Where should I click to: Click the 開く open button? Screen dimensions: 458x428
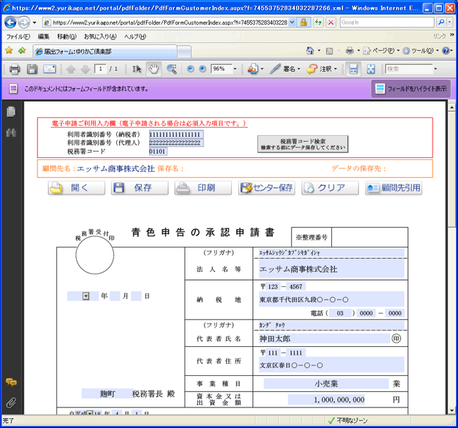click(x=77, y=188)
